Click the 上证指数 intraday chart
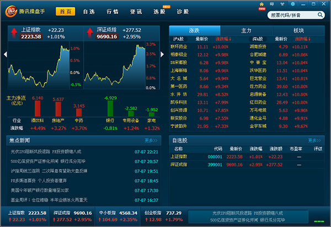 (39, 66)
